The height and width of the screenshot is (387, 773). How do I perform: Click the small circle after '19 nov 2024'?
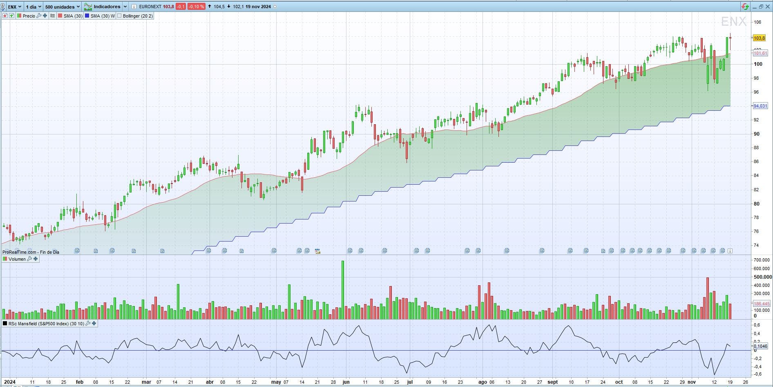click(275, 7)
